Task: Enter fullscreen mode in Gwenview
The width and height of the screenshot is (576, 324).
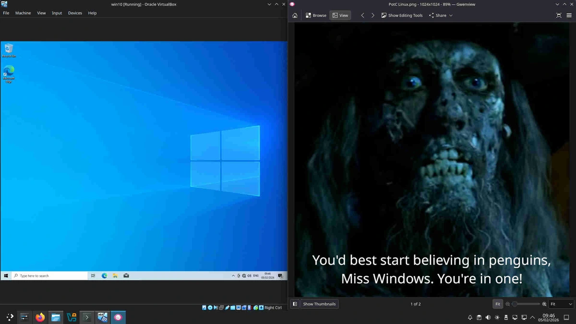Action: pos(559,15)
